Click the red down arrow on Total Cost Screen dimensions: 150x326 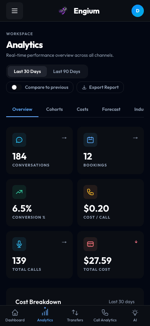(x=136, y=242)
